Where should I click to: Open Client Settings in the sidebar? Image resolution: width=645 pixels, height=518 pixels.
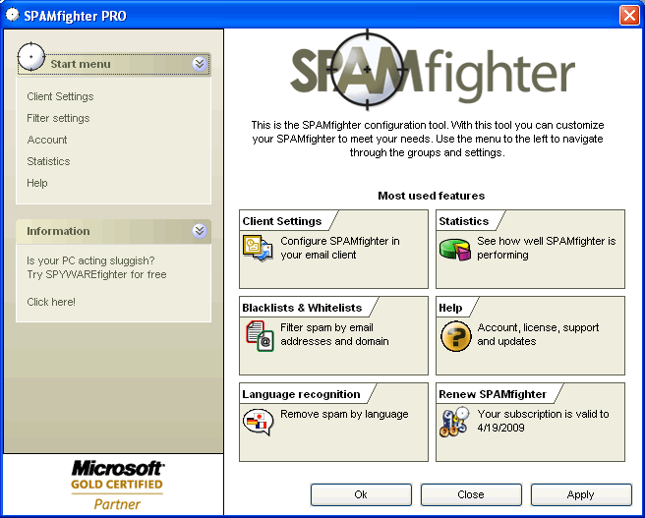coord(60,96)
